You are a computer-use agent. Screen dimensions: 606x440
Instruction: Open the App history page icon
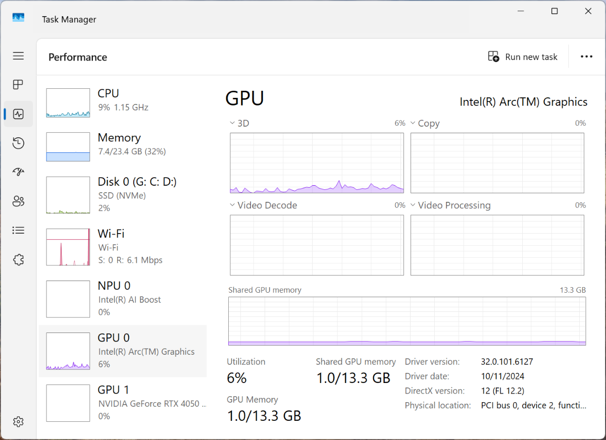tap(18, 143)
